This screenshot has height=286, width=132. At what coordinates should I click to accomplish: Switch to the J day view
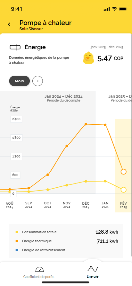[x=37, y=81]
